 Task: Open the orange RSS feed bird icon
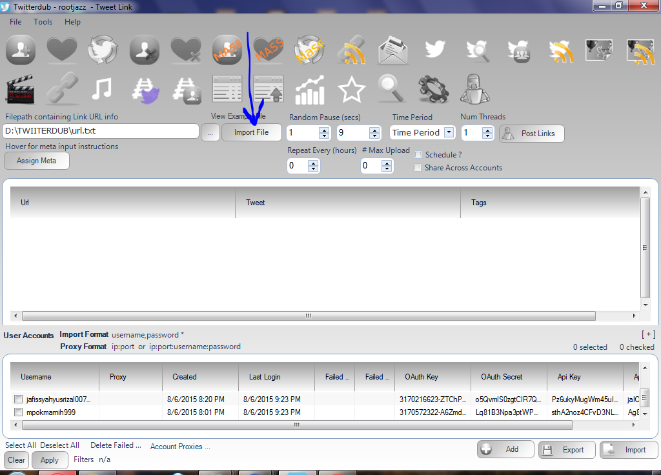[561, 51]
